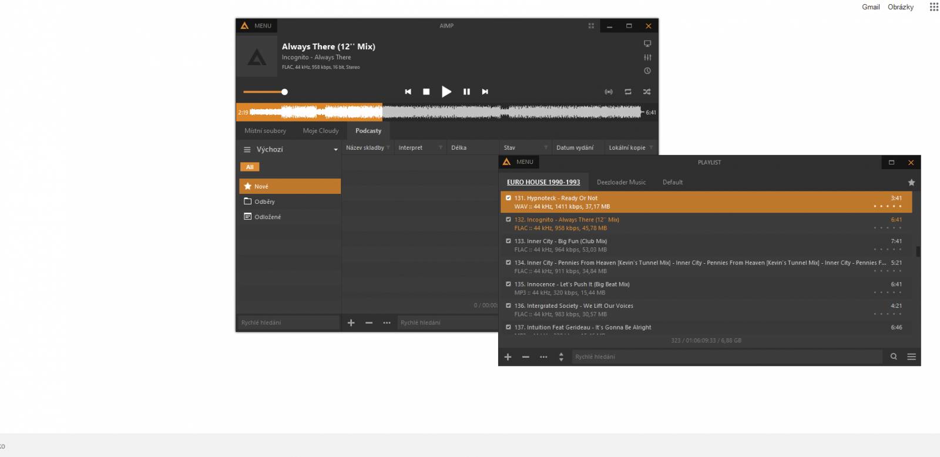
Task: Uncheck track 137 Intuition Feat Gerideau
Action: [x=509, y=327]
